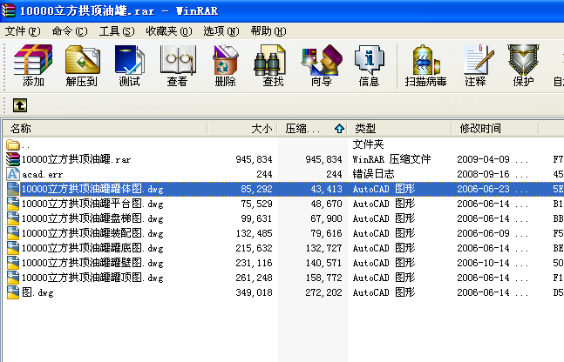Select 10000立方拱顶油罐盘梯图.dwg name
The width and height of the screenshot is (564, 362).
(x=92, y=218)
